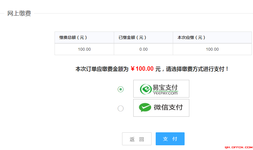Click the 100.00 value under 本次应缴
This screenshot has width=253, height=150.
(212, 49)
